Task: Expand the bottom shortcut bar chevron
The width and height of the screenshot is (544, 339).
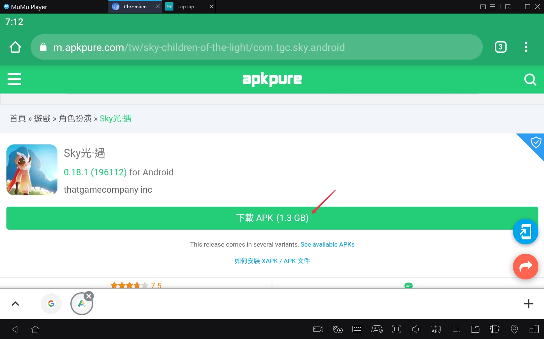Action: click(x=15, y=304)
